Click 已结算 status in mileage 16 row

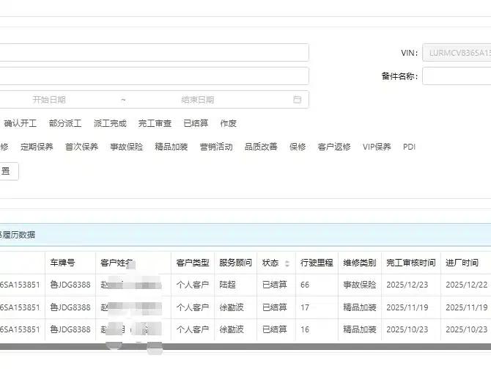tap(275, 329)
